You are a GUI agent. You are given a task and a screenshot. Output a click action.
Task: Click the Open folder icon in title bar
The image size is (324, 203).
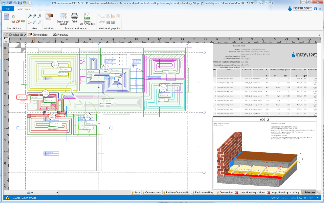tap(25, 3)
